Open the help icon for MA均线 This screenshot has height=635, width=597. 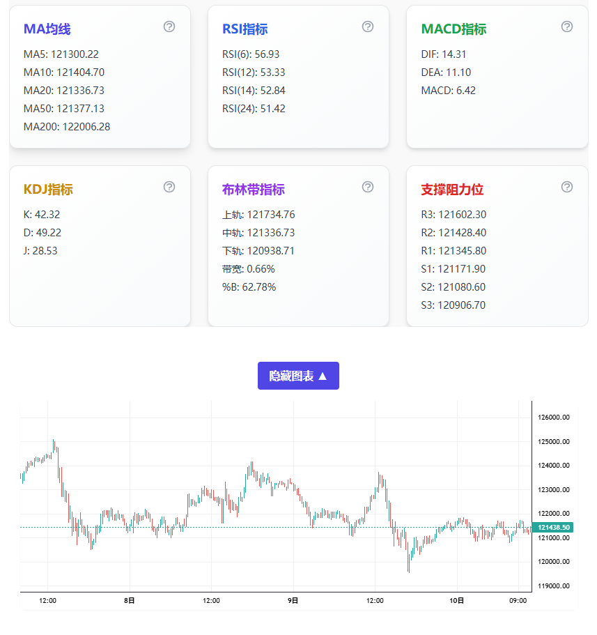[169, 26]
